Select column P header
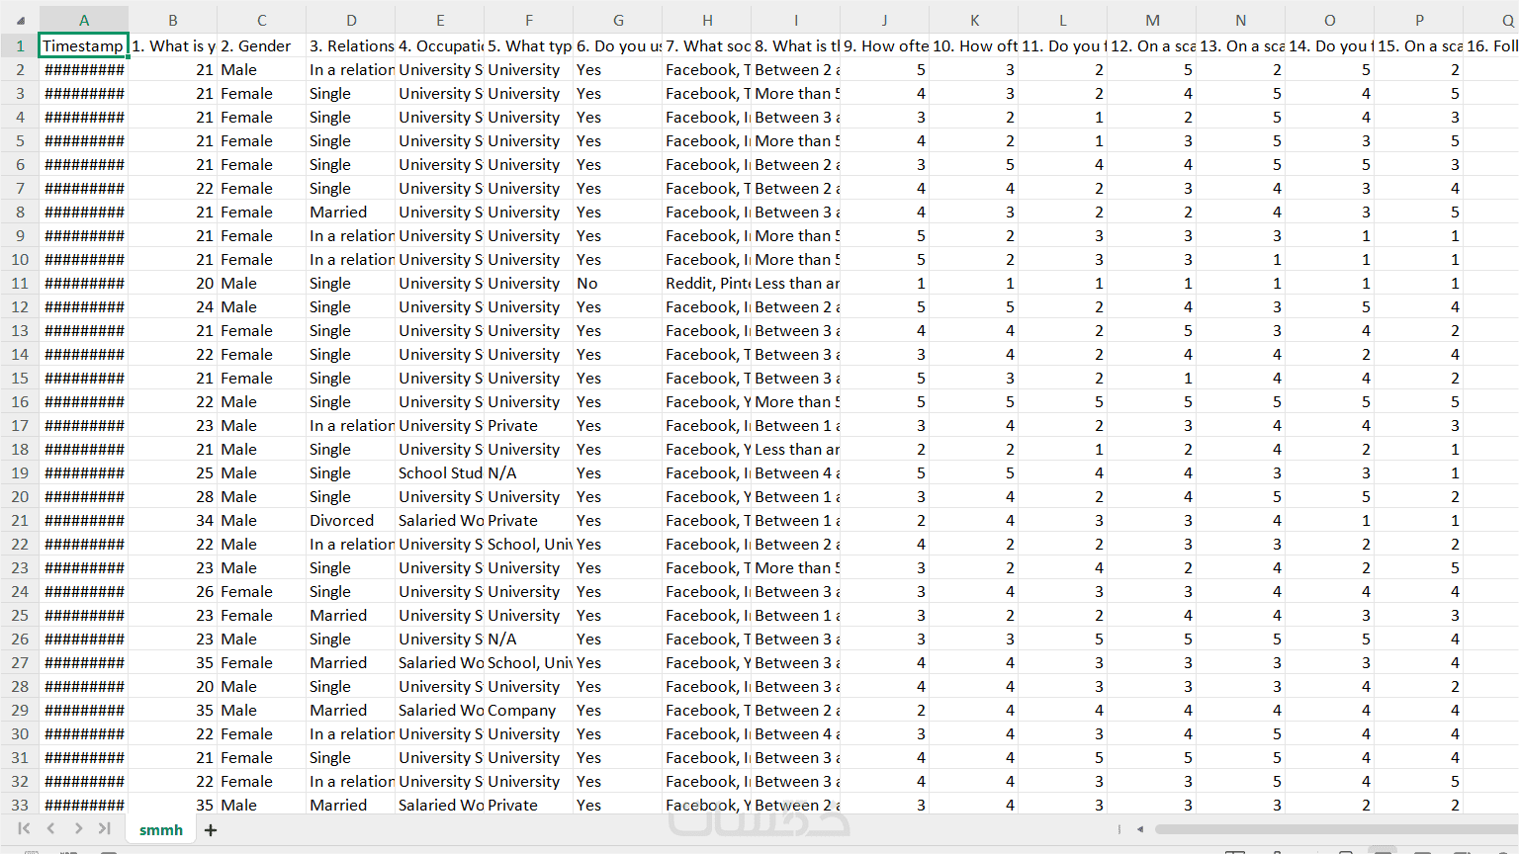This screenshot has height=854, width=1519. [x=1419, y=20]
